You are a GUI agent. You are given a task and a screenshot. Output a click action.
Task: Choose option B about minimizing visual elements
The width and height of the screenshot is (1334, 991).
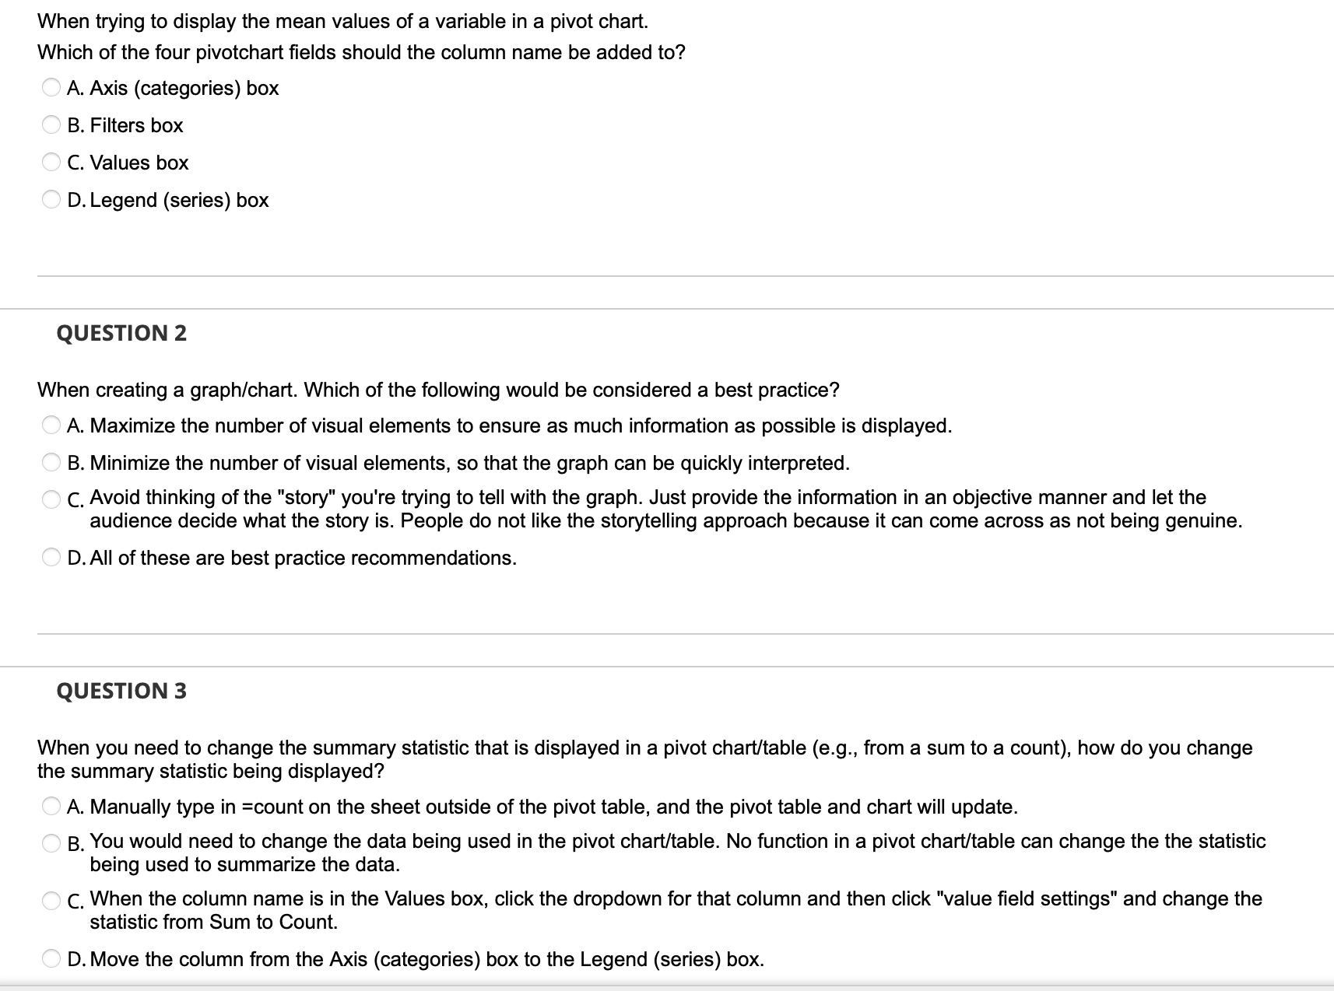tap(51, 462)
